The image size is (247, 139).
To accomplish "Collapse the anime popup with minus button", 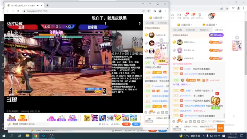I will click(161, 40).
